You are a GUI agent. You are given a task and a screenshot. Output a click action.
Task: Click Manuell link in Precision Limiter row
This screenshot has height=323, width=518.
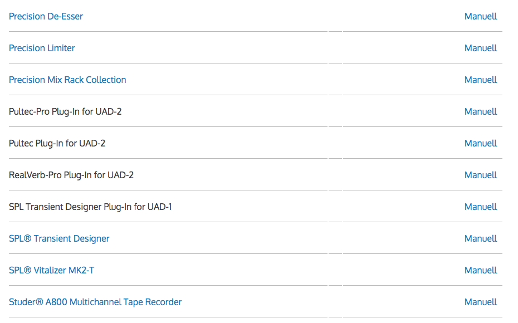tap(480, 48)
